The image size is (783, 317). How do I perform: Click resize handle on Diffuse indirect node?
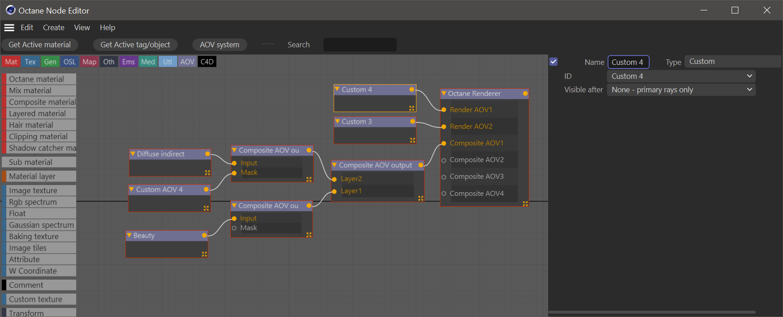click(207, 172)
